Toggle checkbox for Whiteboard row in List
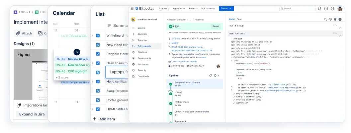This screenshot has height=133, width=351. (98, 35)
